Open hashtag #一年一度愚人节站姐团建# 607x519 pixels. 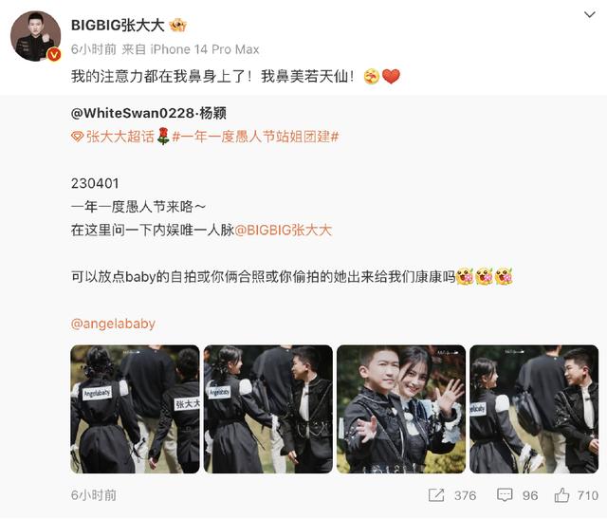pyautogui.click(x=255, y=137)
